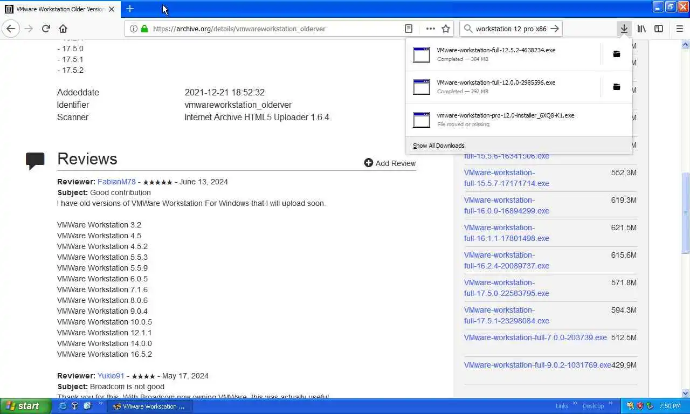Image resolution: width=690 pixels, height=414 pixels.
Task: Download VMware-workstation-full-16.2.4-20089737.exe
Action: (507, 260)
